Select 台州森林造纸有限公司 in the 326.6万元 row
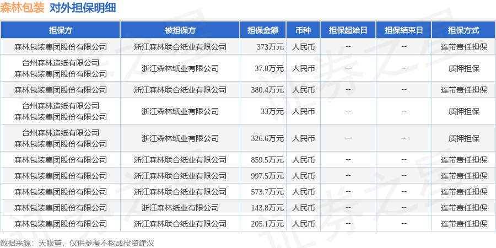The height and width of the screenshot is (248, 496). [x=61, y=133]
